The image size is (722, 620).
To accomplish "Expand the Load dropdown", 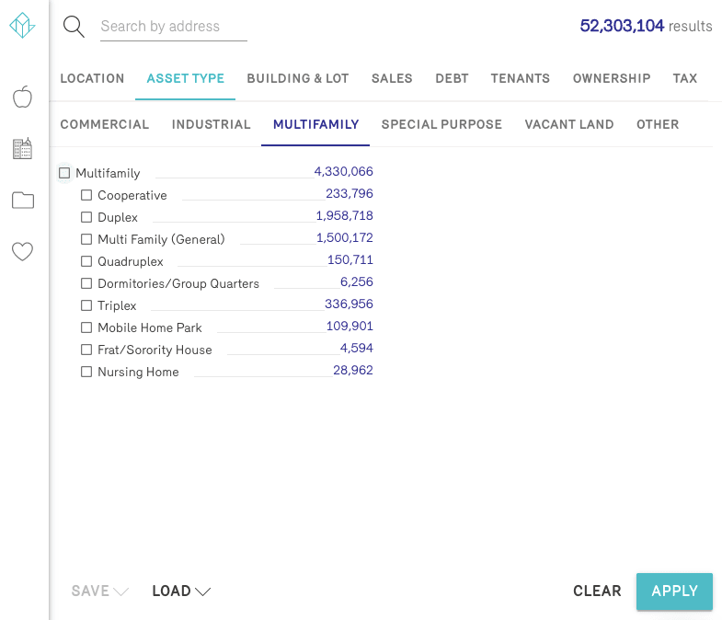I will (x=181, y=591).
